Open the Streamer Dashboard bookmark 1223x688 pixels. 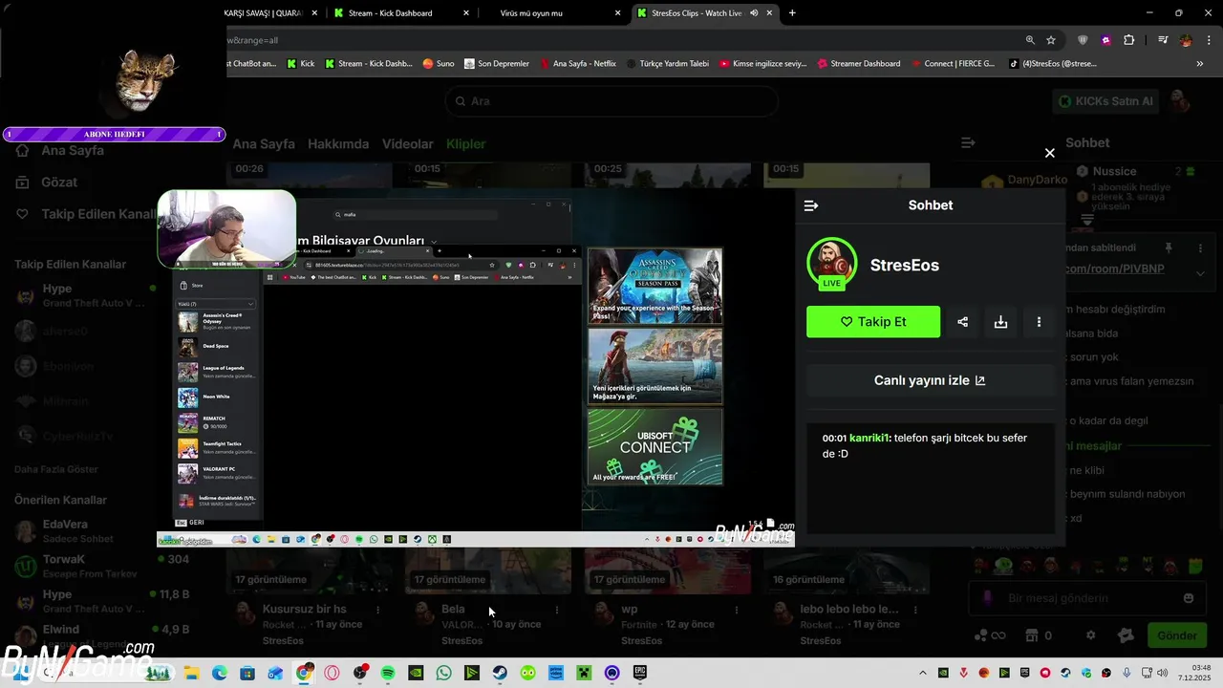(x=859, y=64)
